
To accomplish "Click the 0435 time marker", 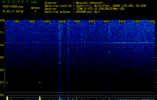I will point(77,21).
